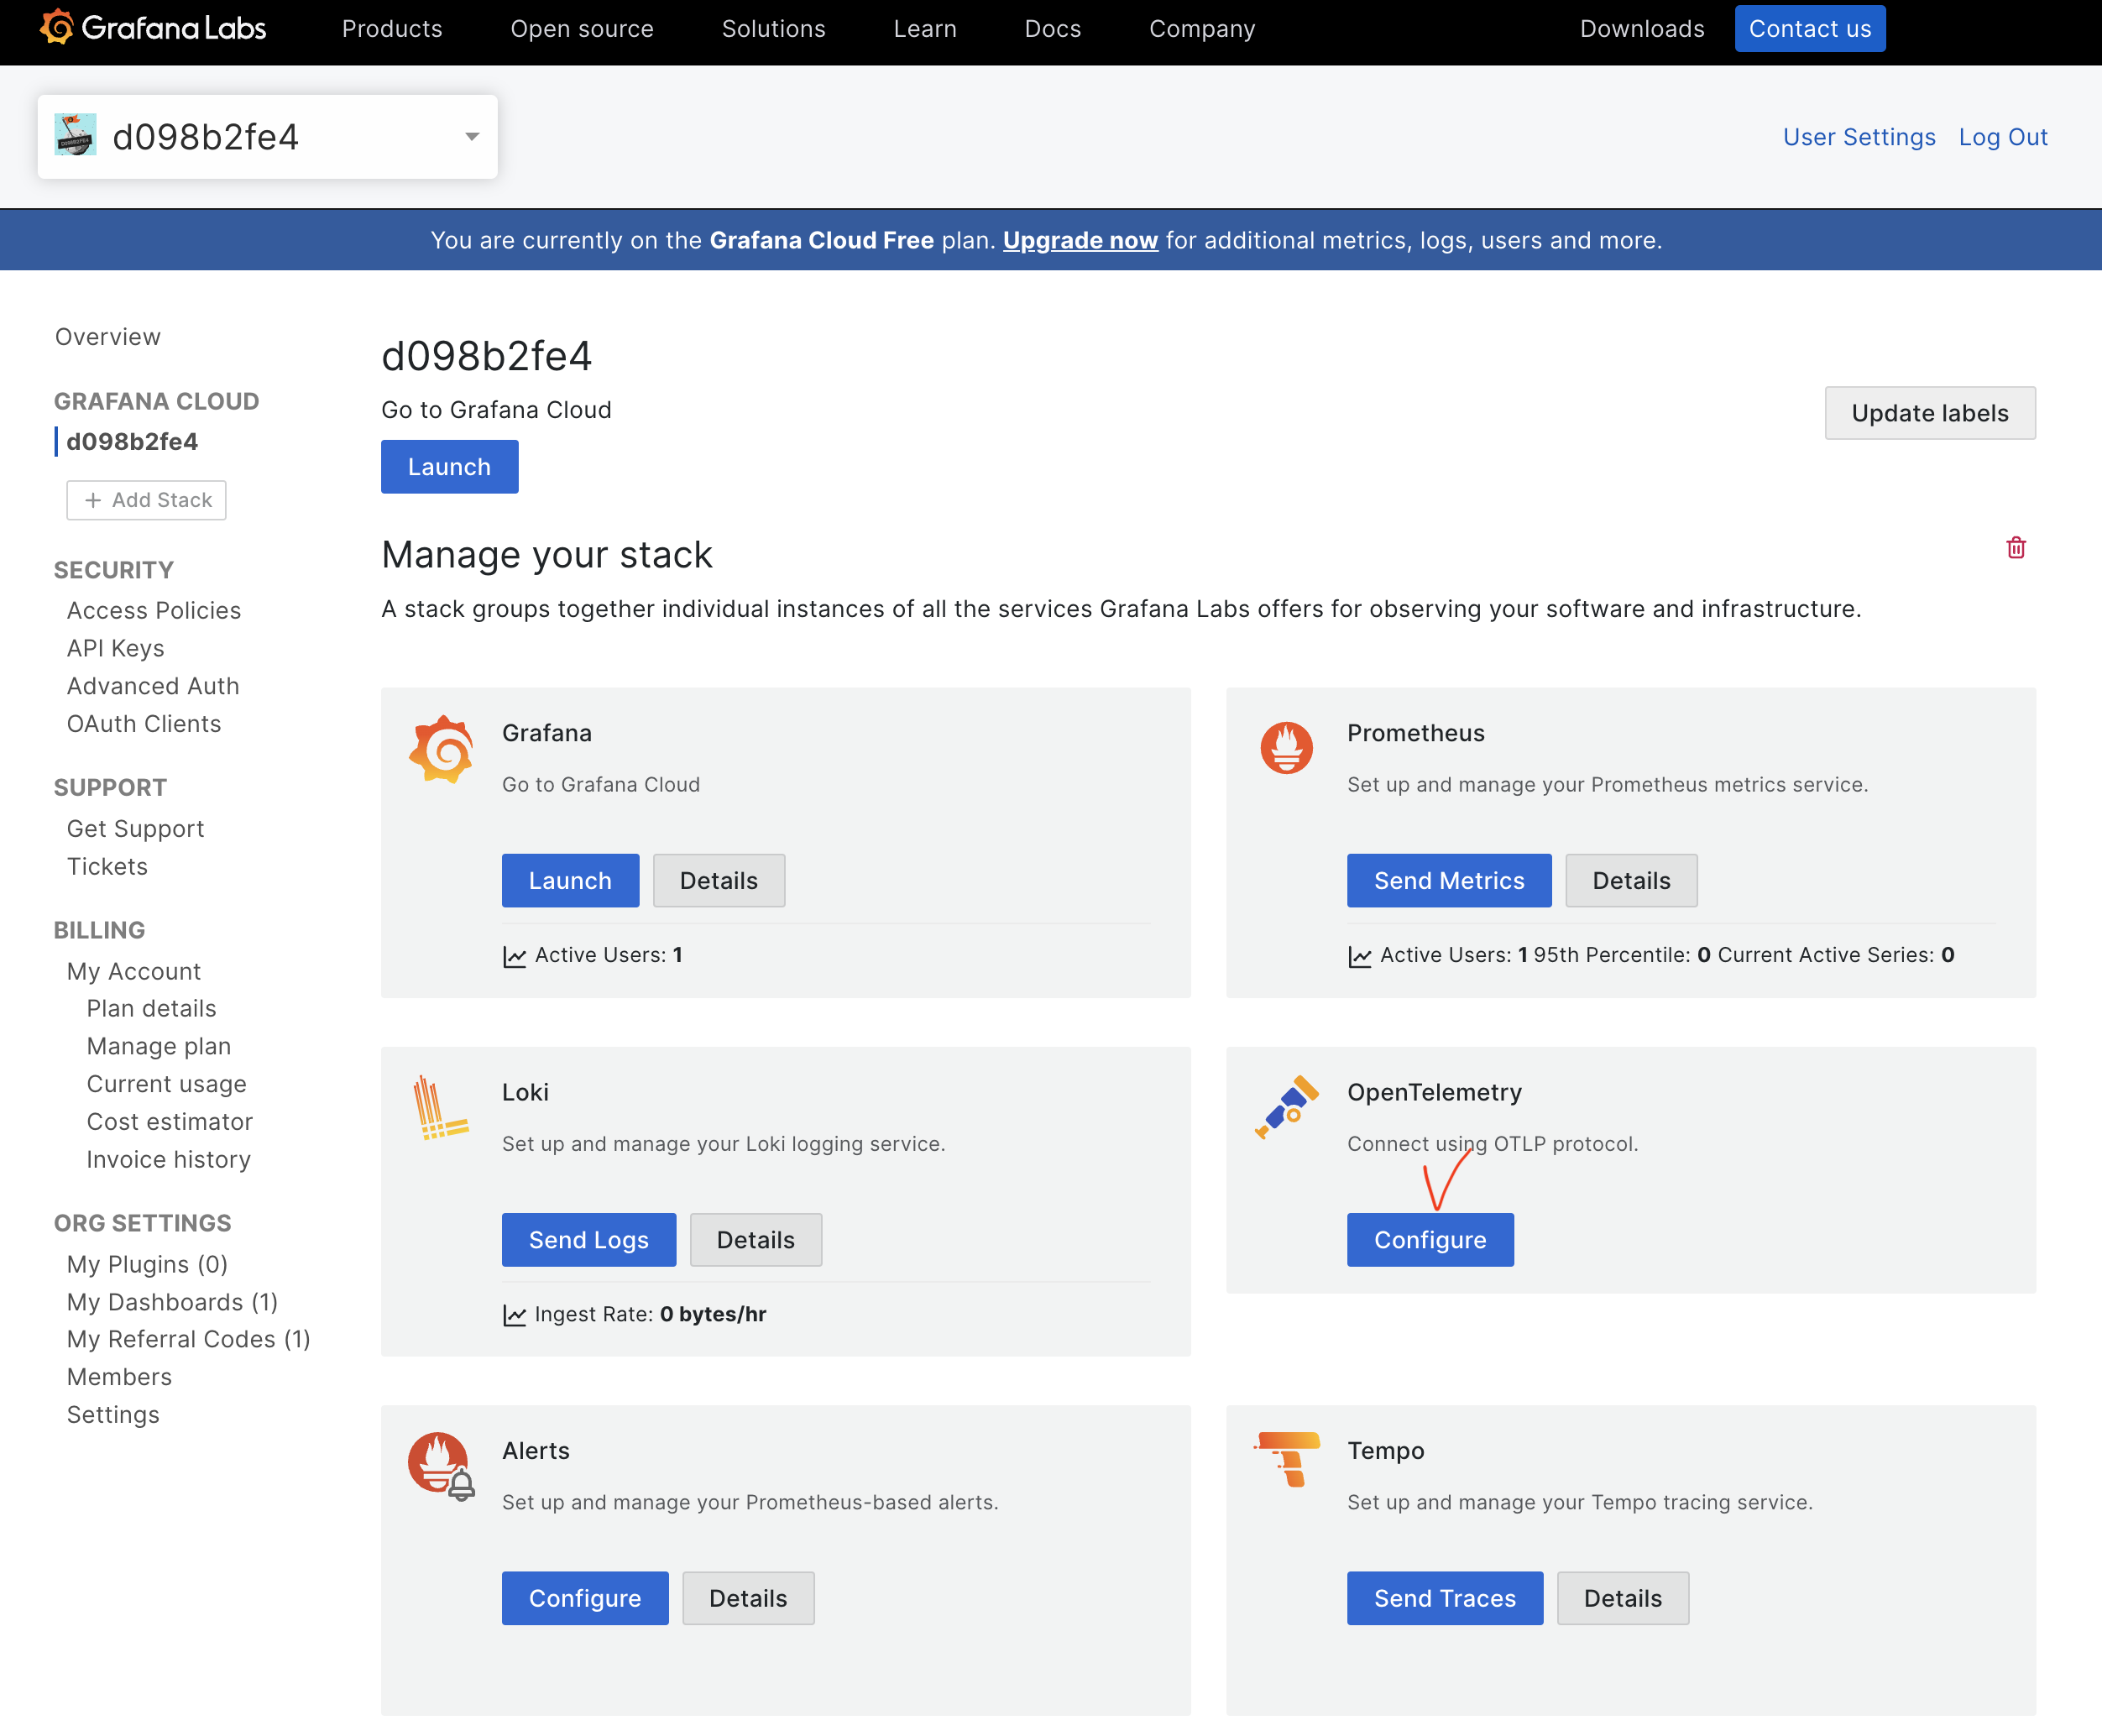This screenshot has height=1736, width=2102.
Task: Open User Settings
Action: coord(1859,137)
